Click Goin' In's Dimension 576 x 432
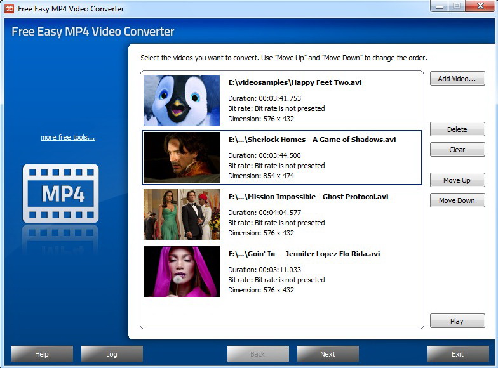The height and width of the screenshot is (368, 498). click(261, 290)
